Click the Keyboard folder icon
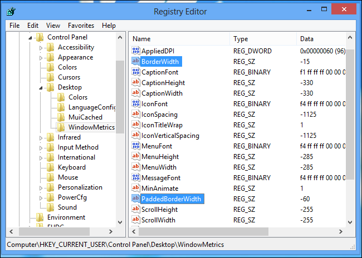The width and height of the screenshot is (362, 258). 50,167
